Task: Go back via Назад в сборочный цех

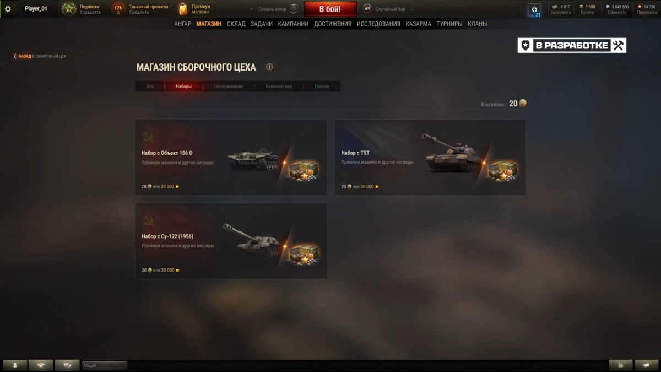Action: 40,56
